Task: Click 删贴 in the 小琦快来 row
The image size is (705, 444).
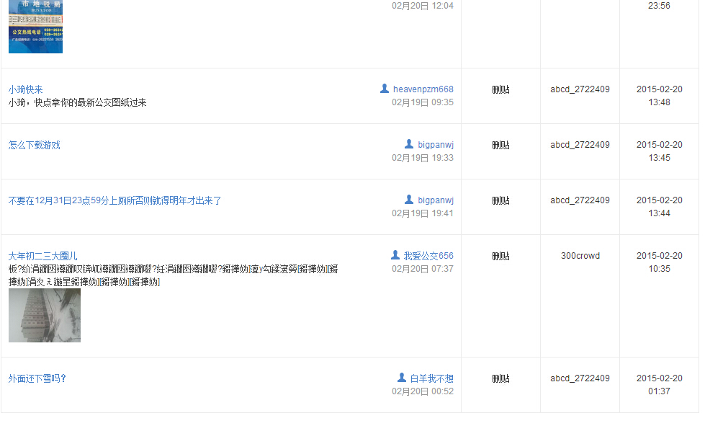Action: click(500, 89)
